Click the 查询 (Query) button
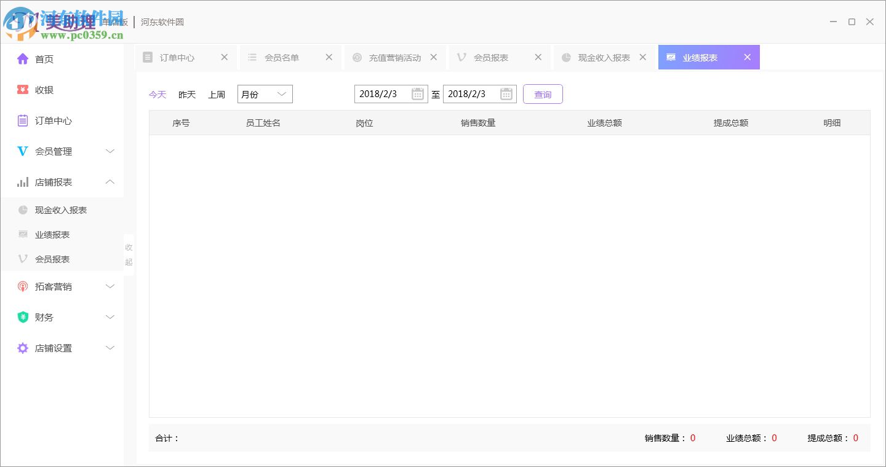 point(543,94)
